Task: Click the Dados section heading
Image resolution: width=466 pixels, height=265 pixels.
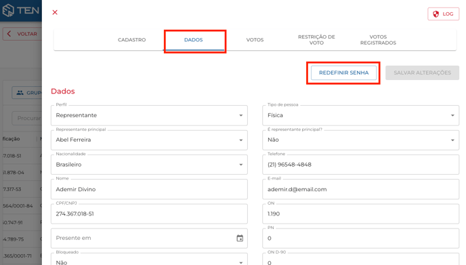Action: click(63, 91)
